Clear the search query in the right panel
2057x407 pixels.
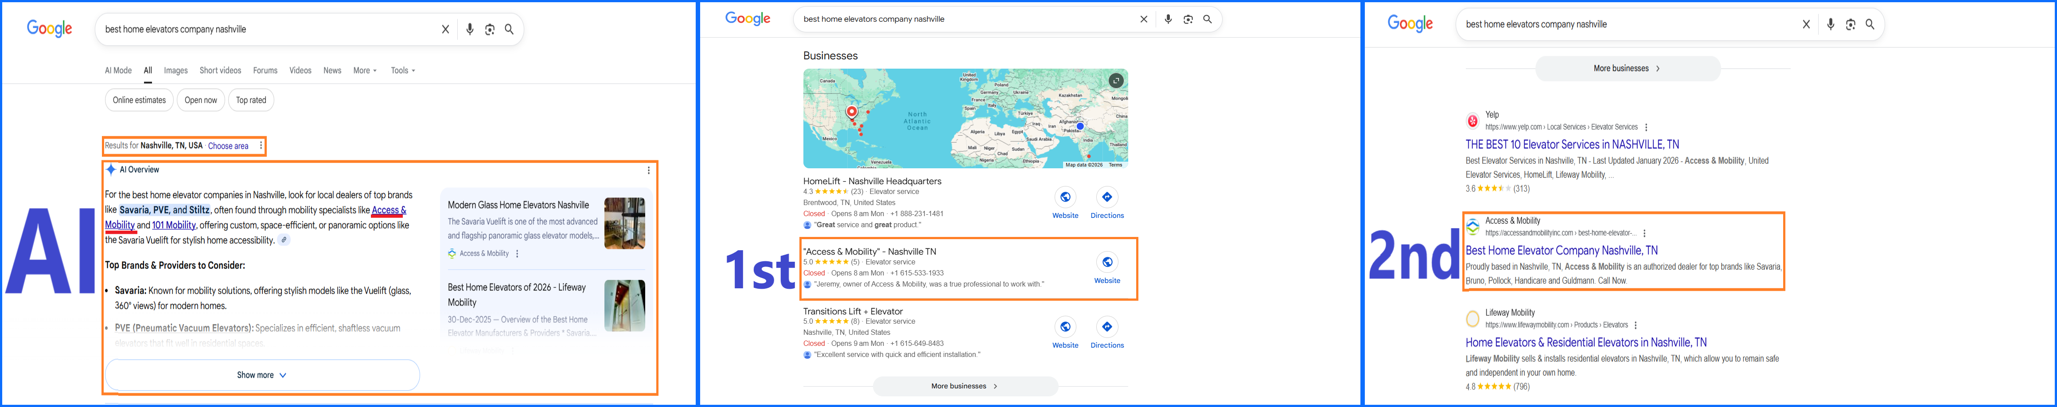click(1806, 25)
